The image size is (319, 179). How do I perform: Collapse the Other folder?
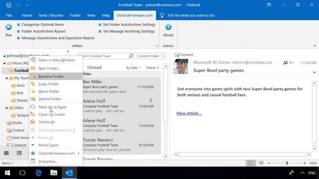point(6,108)
